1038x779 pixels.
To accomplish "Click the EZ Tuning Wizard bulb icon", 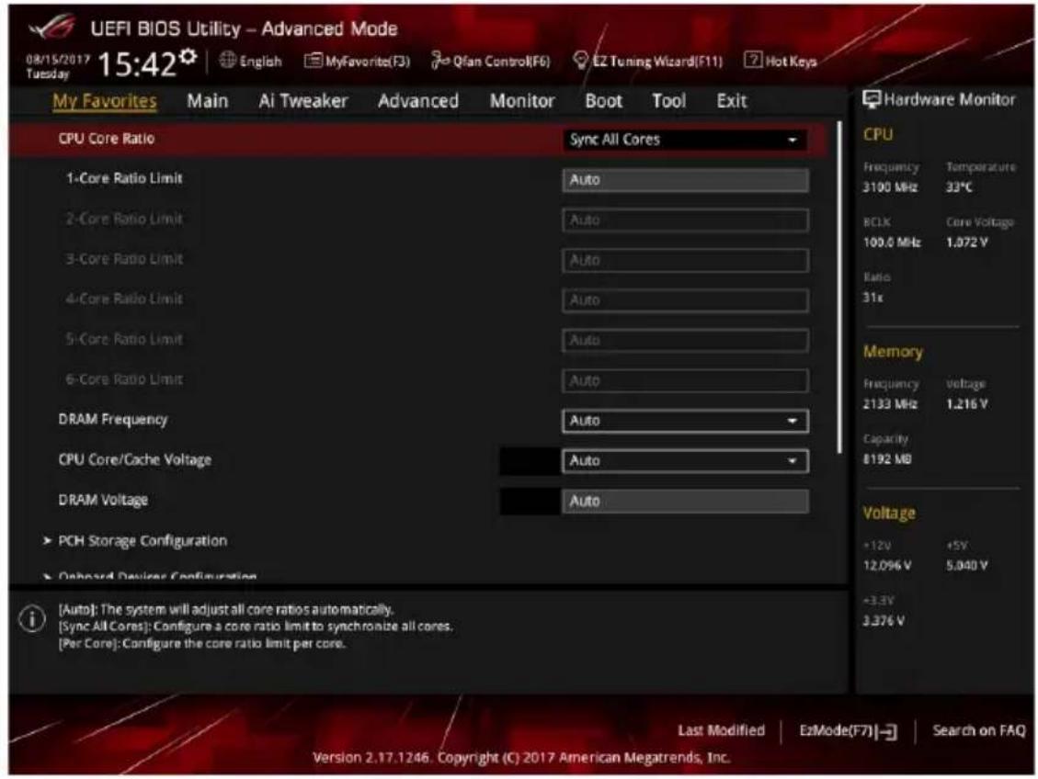I will click(580, 61).
